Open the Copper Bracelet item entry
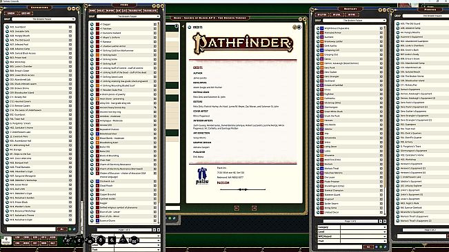449x252 pixels. click(108, 194)
